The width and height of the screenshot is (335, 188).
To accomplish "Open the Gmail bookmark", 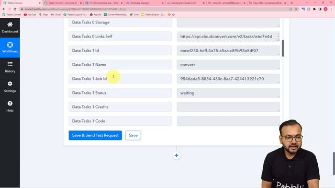I will (56, 15).
